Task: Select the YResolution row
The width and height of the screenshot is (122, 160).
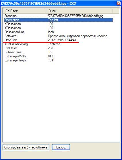Action: point(58,28)
